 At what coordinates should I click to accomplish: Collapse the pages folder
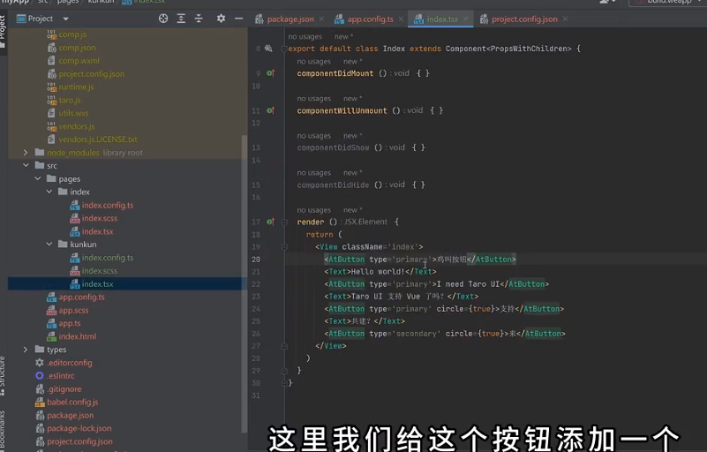(x=37, y=178)
